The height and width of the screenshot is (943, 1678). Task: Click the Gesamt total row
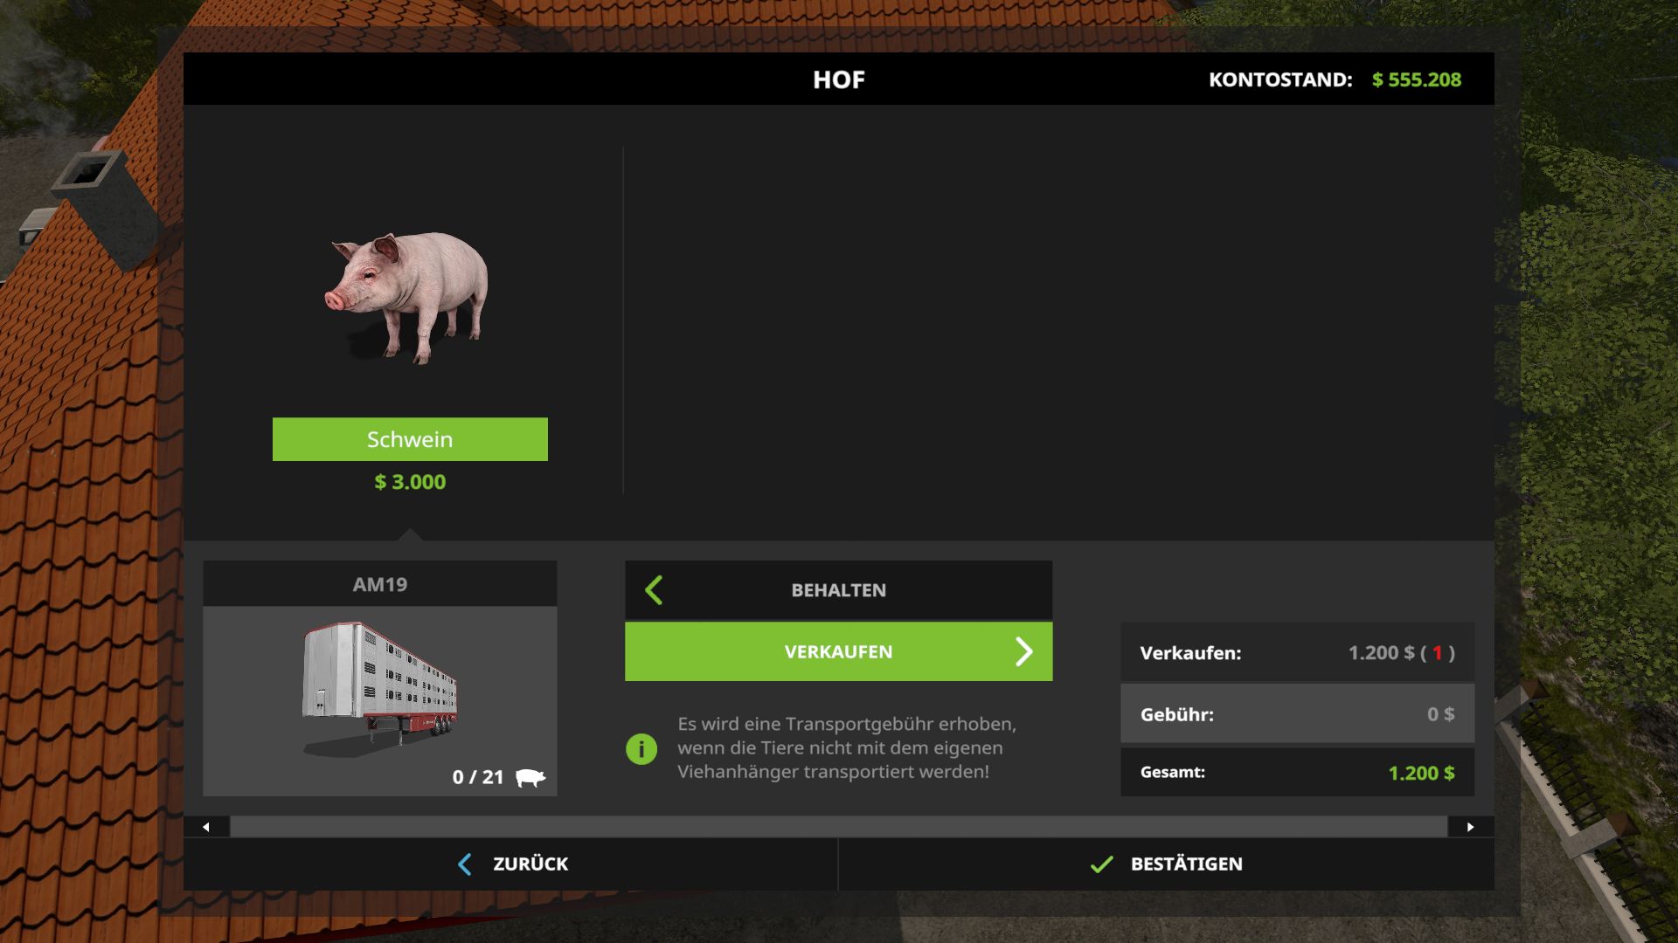1298,773
